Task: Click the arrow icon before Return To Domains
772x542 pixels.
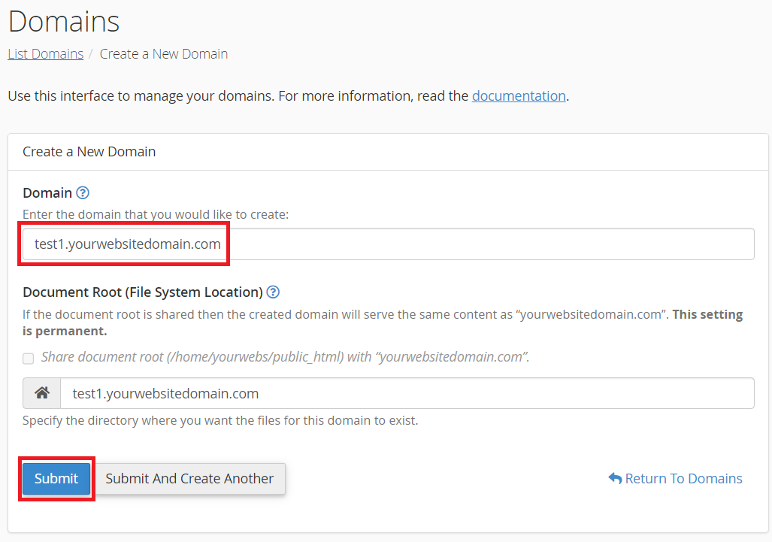Action: pyautogui.click(x=615, y=479)
